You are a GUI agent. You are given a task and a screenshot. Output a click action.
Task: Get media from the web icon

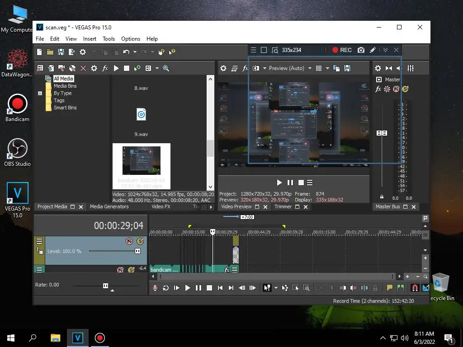pos(72,69)
